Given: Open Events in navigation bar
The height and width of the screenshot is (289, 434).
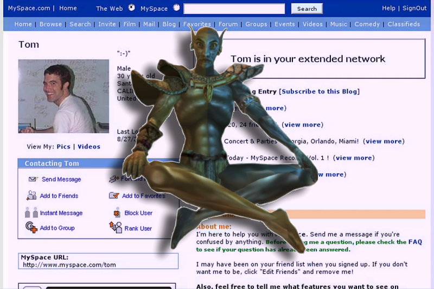Looking at the screenshot, I should (x=284, y=24).
